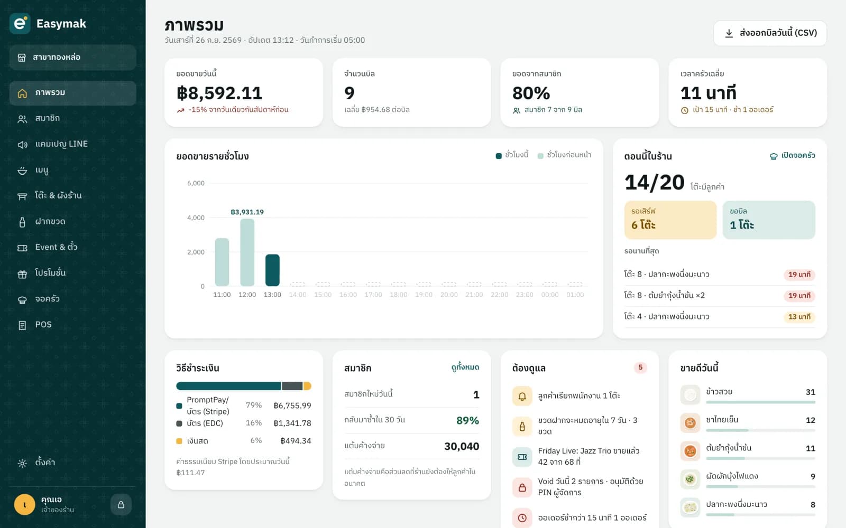This screenshot has height=528, width=846.
Task: Click the POS receipt icon
Action: (x=22, y=325)
